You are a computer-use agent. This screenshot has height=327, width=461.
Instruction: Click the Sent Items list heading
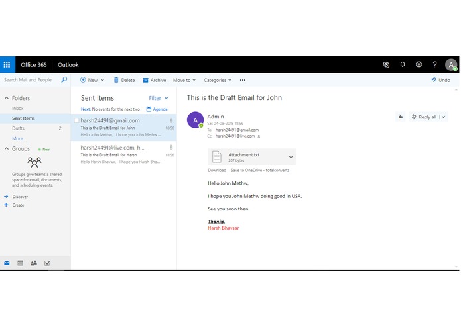[98, 98]
